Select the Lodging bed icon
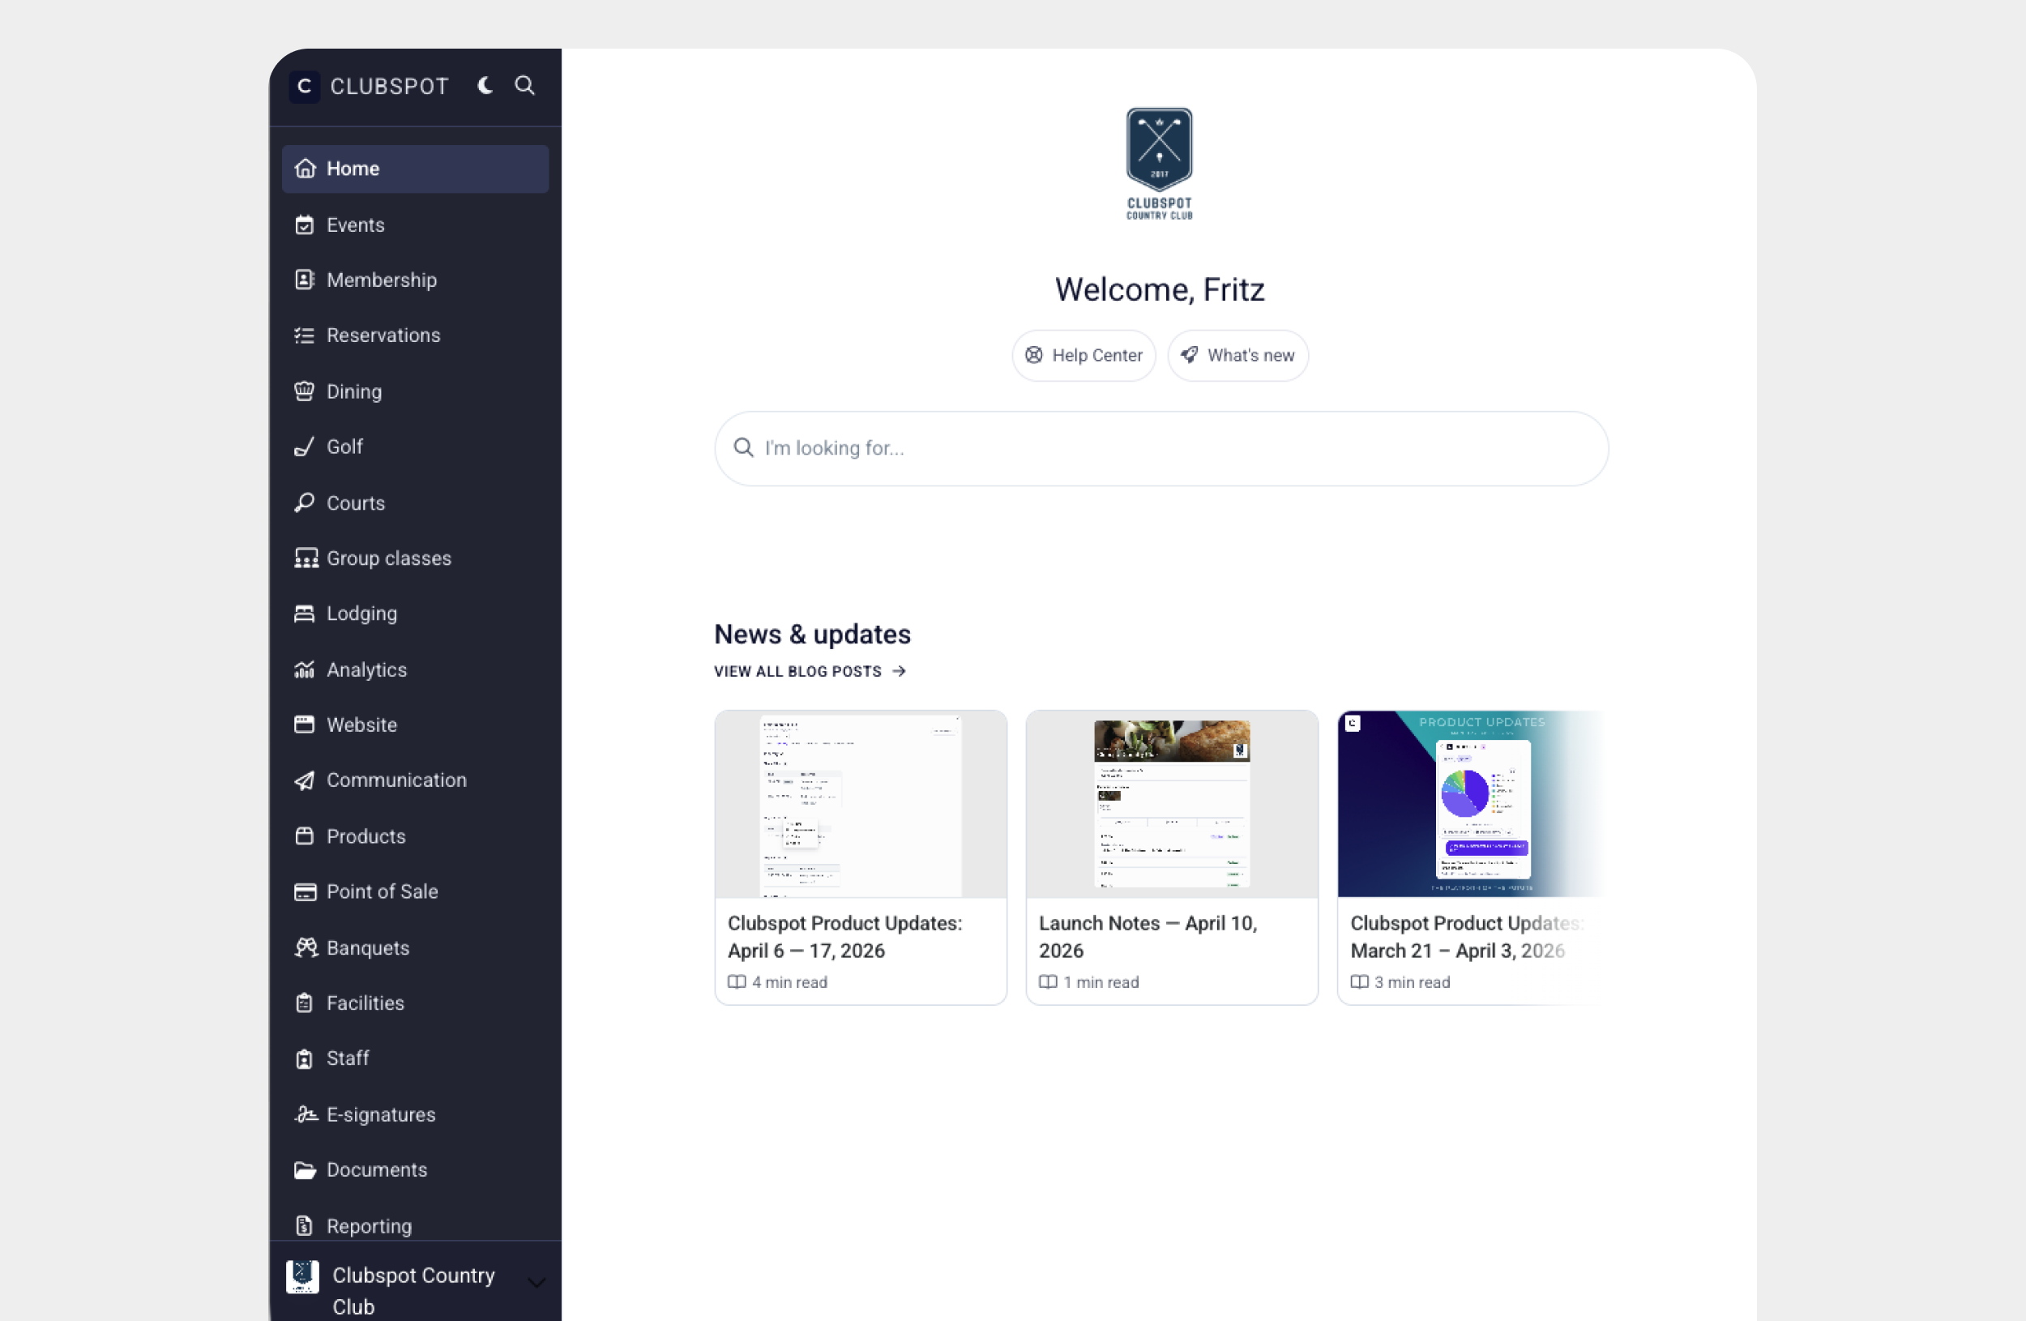The width and height of the screenshot is (2026, 1321). pos(304,613)
